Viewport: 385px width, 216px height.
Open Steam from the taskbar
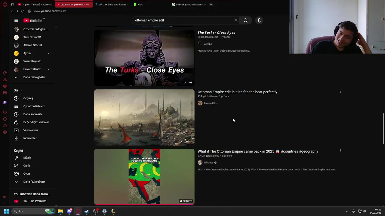point(87,211)
